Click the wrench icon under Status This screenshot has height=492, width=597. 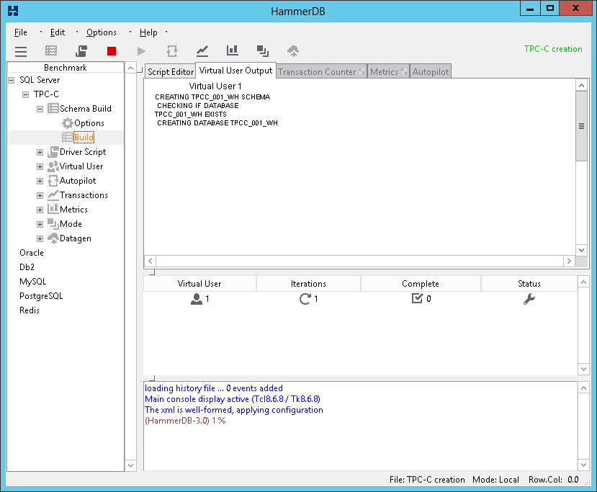[x=529, y=299]
